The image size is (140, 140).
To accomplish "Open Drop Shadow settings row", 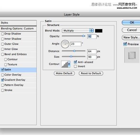I will (x=18, y=34).
